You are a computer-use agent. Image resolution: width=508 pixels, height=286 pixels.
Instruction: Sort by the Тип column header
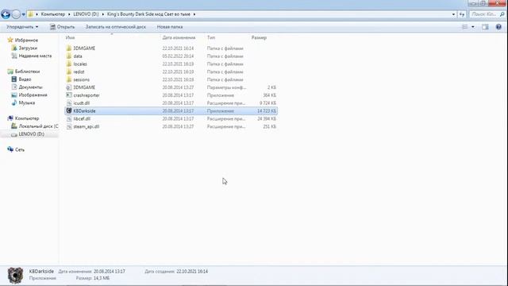(211, 37)
